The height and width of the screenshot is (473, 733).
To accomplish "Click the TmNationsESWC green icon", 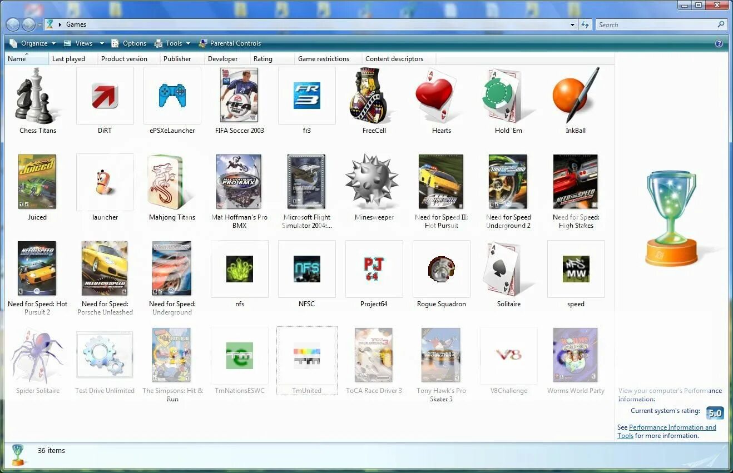I will 240,356.
